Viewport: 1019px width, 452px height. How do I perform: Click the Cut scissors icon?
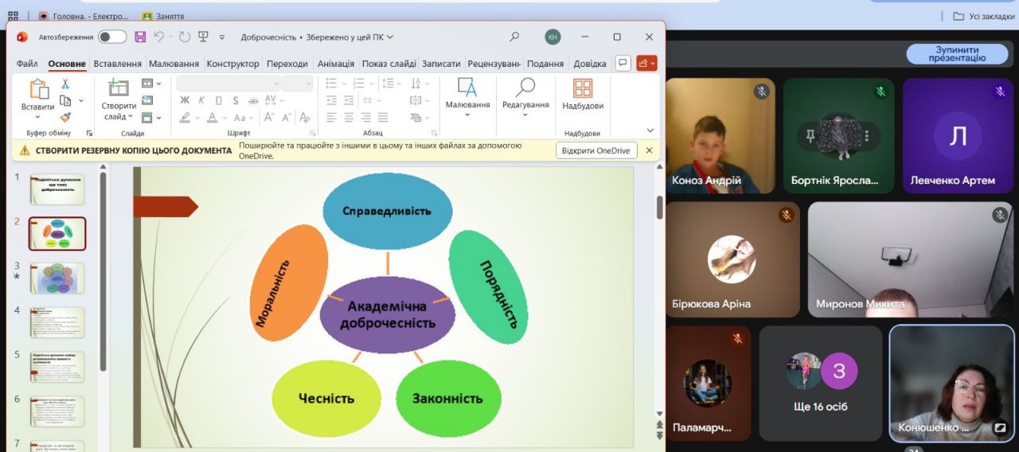pos(65,84)
